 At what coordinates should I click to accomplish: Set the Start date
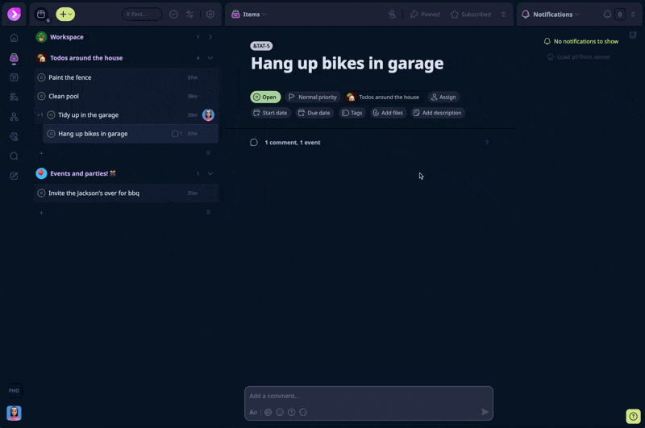pyautogui.click(x=270, y=113)
